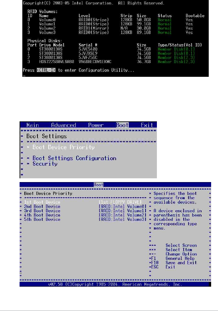Image resolution: width=218 pixels, height=311 pixels.
Task: Click the Type/Status(Vol ID) column header
Action: tap(180, 45)
